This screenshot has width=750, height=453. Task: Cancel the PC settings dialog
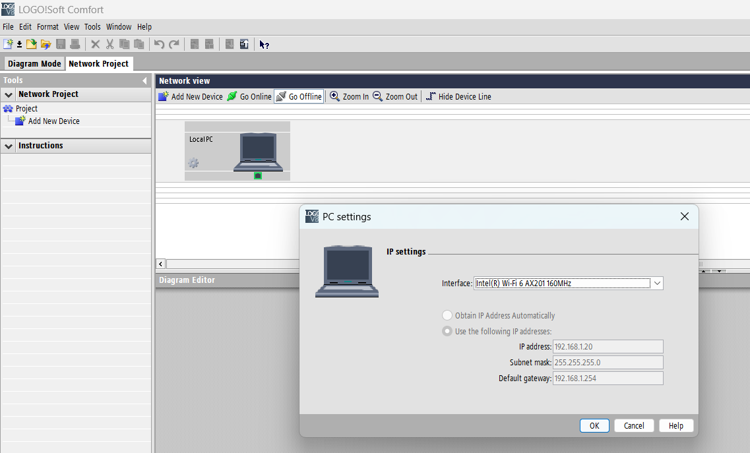[634, 426]
